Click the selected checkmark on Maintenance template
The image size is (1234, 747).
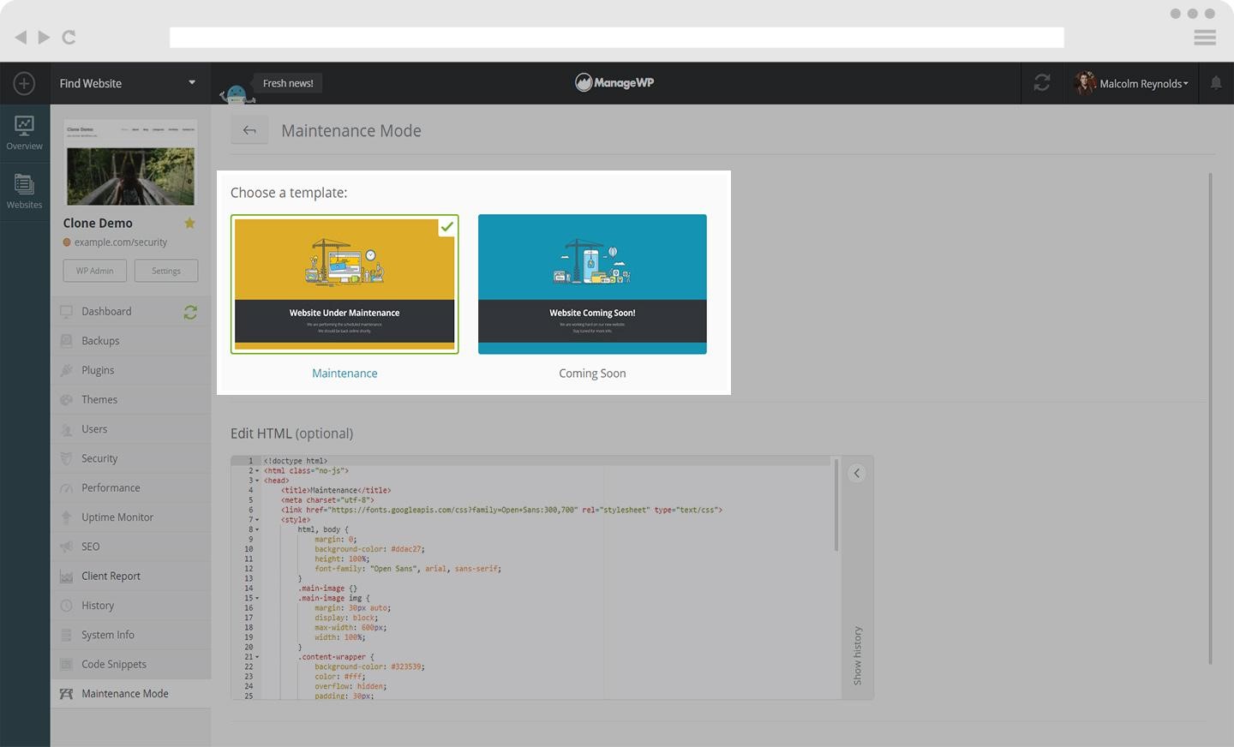446,227
